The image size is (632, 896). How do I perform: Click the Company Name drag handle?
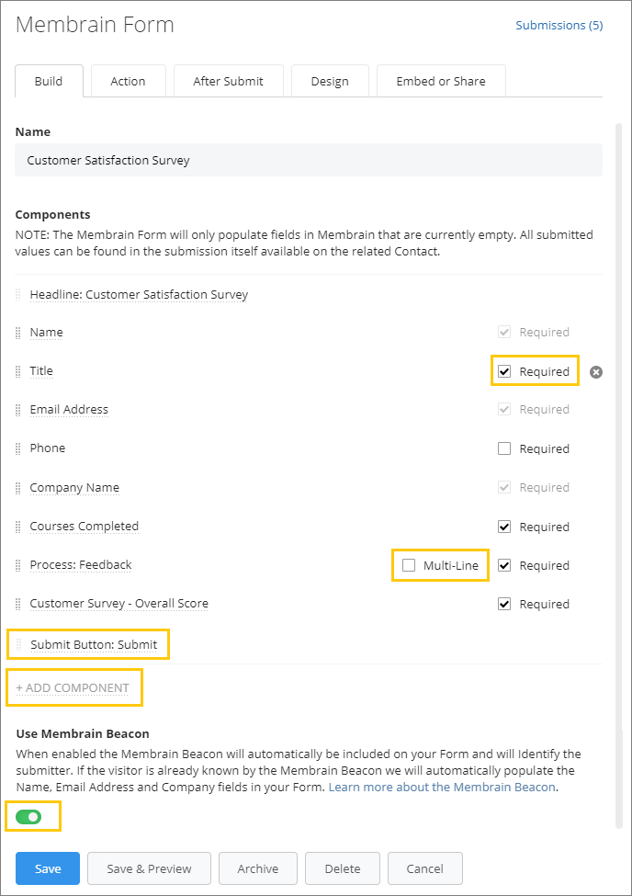point(17,487)
